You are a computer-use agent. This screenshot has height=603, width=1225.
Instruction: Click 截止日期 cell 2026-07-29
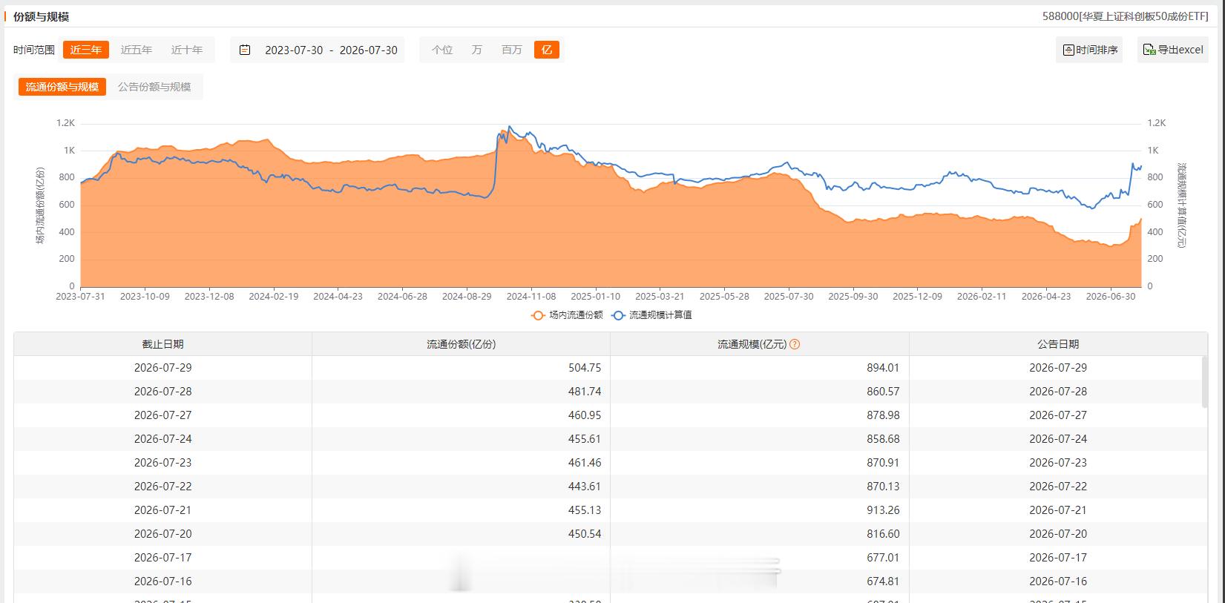163,368
